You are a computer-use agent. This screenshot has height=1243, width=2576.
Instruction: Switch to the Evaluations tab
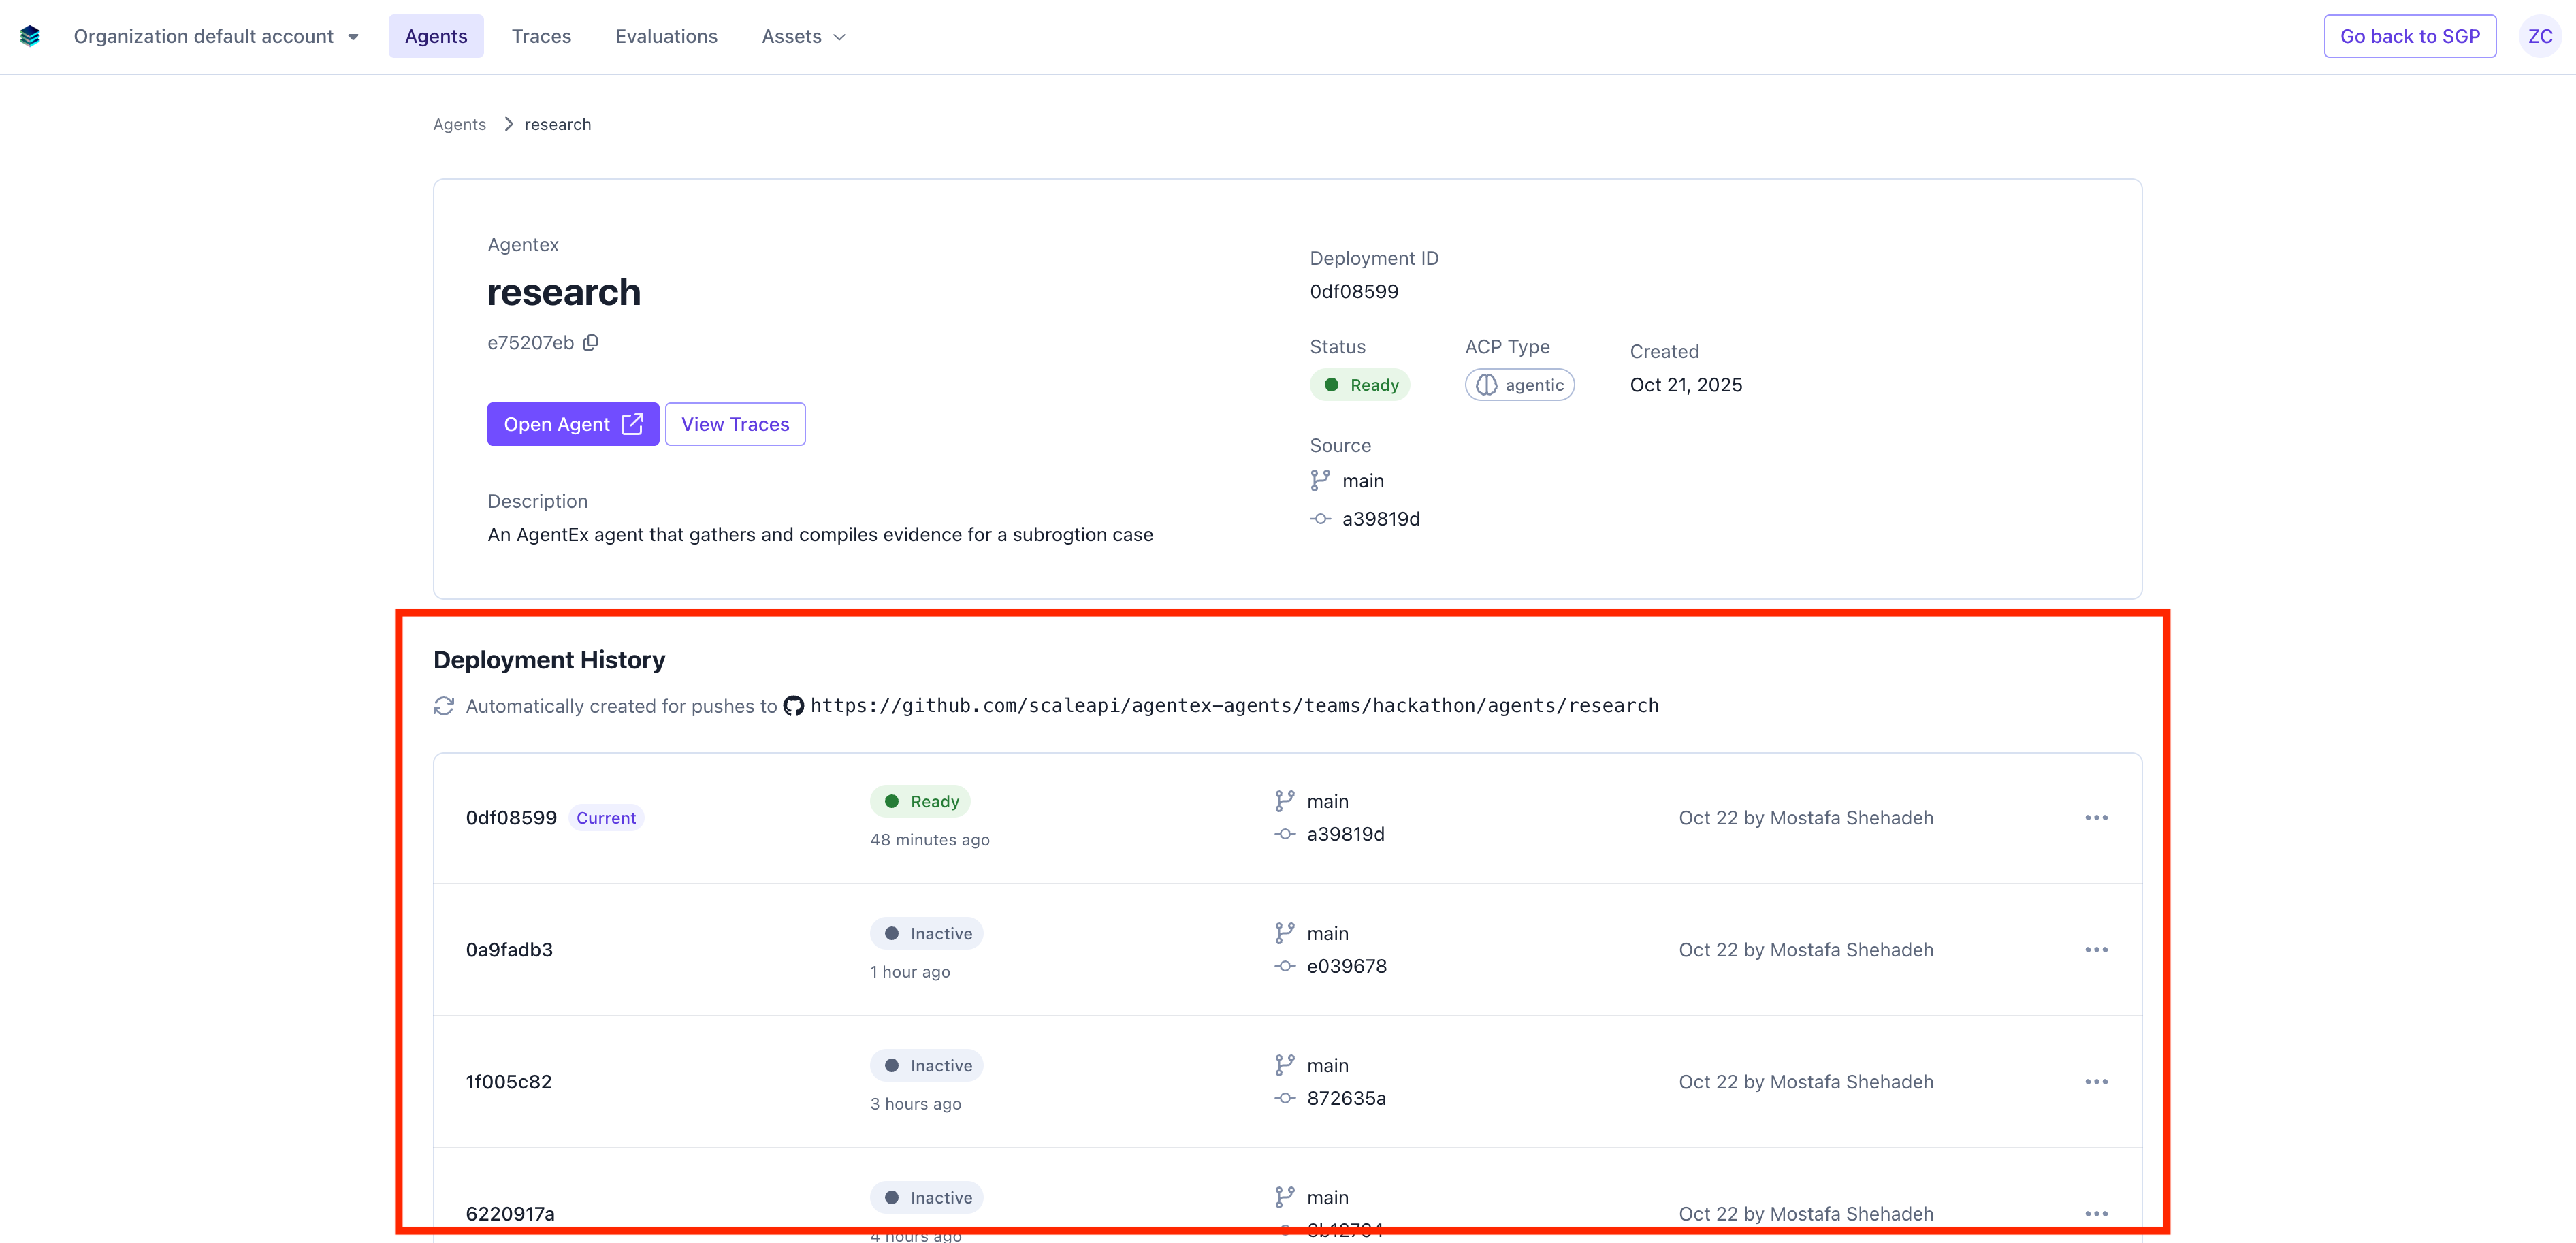(666, 36)
